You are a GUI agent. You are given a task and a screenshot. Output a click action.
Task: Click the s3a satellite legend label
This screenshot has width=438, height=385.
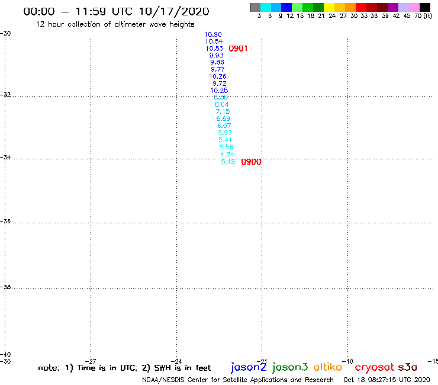click(x=408, y=368)
